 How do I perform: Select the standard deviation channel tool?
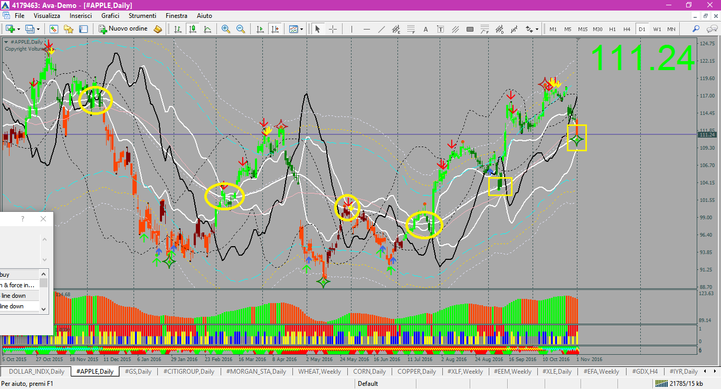[499, 29]
